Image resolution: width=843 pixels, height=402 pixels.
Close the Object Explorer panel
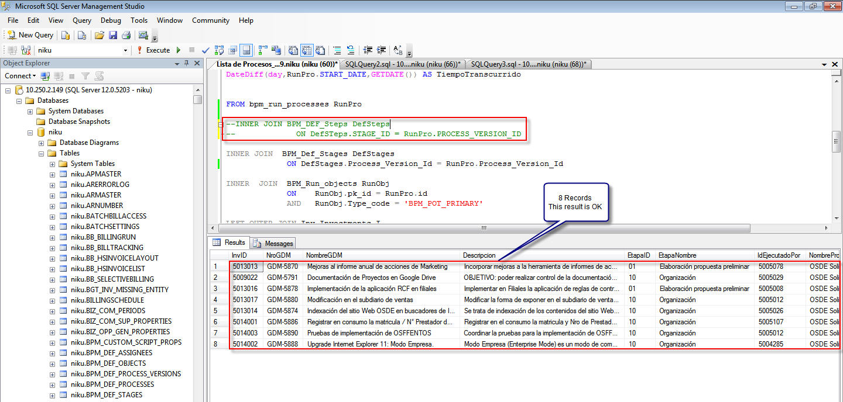(x=197, y=63)
